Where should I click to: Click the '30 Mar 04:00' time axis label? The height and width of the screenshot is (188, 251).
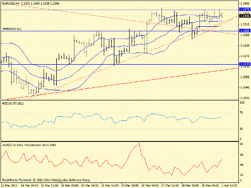pos(211,185)
